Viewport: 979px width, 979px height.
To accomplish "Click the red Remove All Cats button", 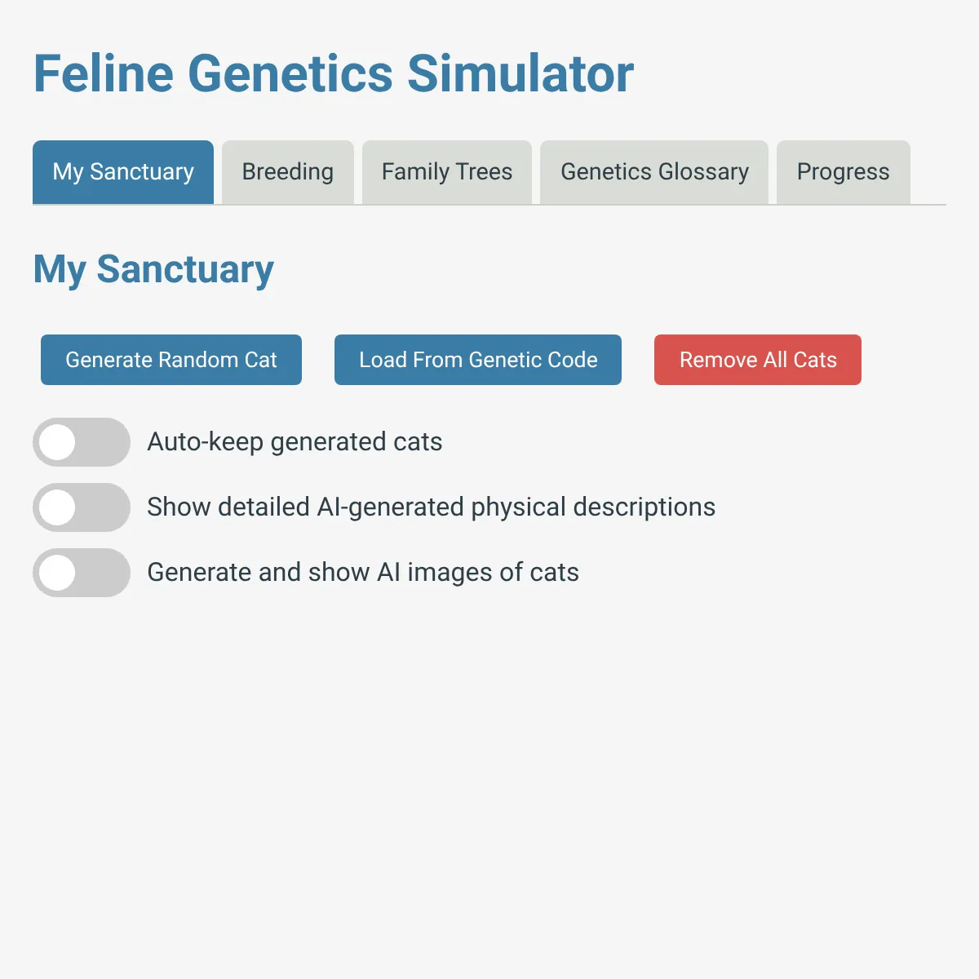I will click(757, 360).
